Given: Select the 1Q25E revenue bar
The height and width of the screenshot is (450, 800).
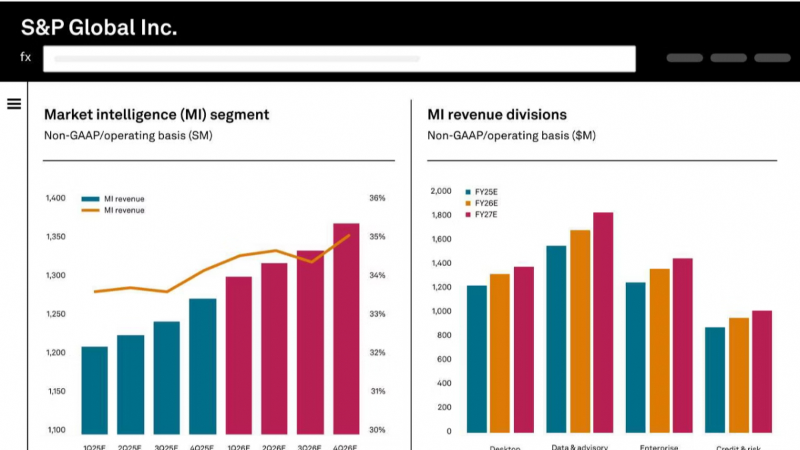Looking at the screenshot, I should pos(95,390).
